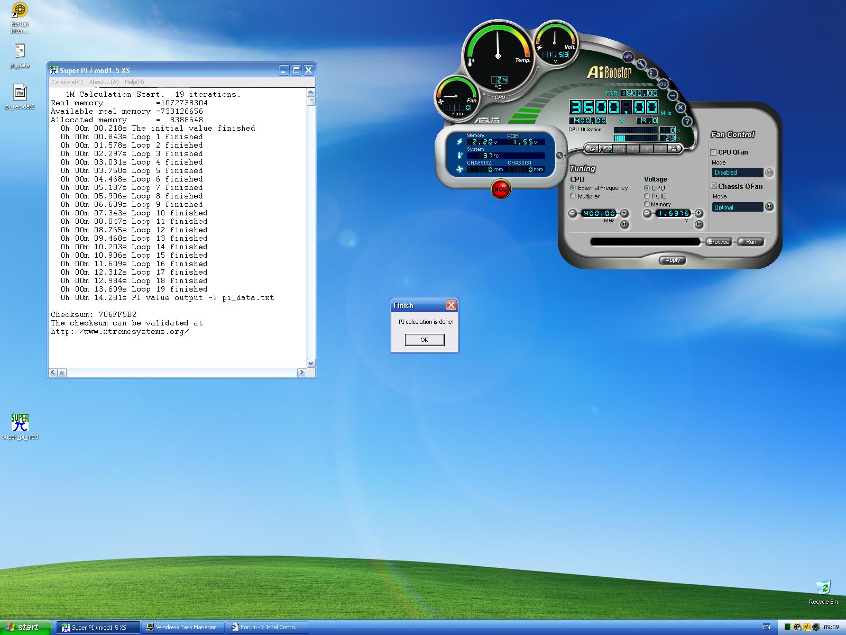Click Super PI vertical scrollbar down arrow
The image size is (846, 635).
point(310,364)
